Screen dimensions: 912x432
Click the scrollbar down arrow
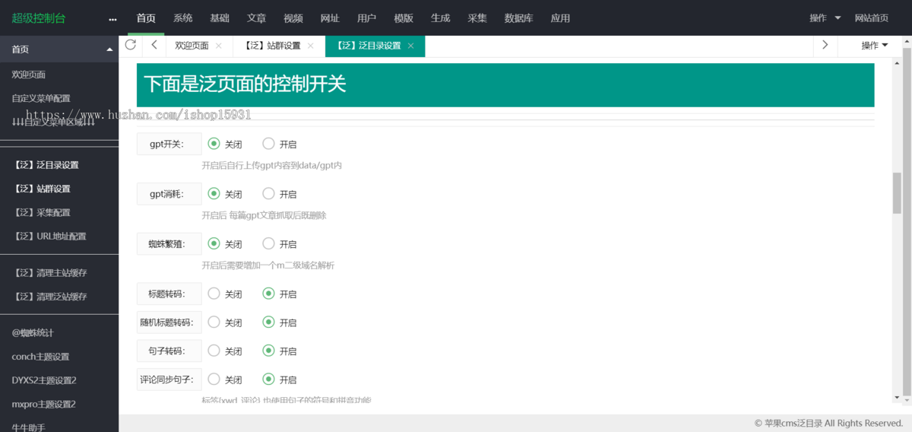point(897,398)
